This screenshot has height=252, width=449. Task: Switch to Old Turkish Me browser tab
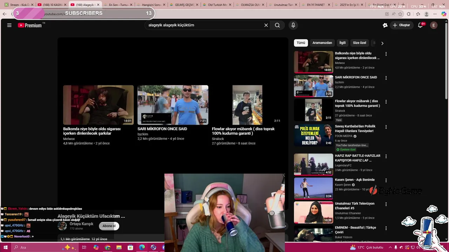[x=217, y=5]
